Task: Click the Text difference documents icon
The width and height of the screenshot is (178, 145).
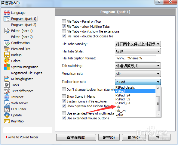Action: pos(7,91)
